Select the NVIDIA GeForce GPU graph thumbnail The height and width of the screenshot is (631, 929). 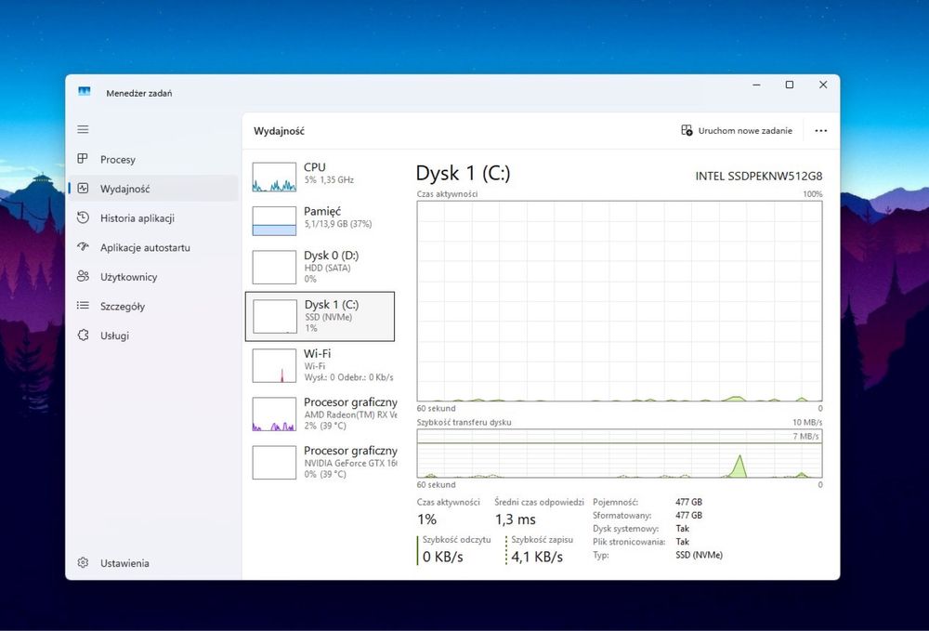tap(274, 463)
